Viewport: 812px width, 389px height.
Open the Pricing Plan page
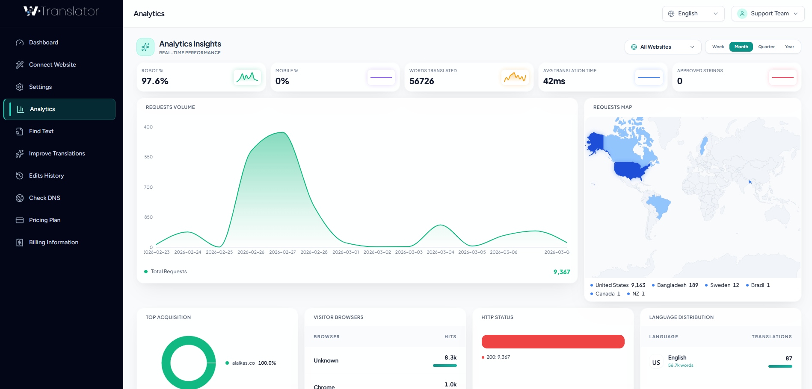[x=44, y=220]
